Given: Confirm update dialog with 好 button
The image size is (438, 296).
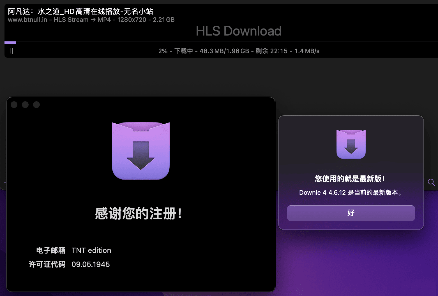Looking at the screenshot, I should pos(351,213).
